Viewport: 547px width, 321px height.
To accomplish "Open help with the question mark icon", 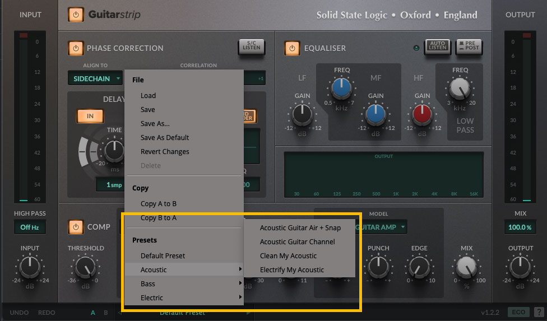I will (539, 312).
